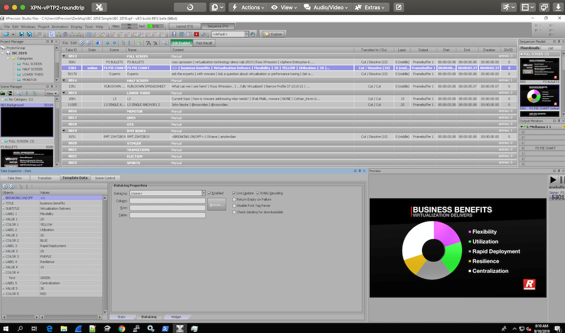This screenshot has height=333, width=565.
Task: Click the increase font size icon
Action: [148, 43]
